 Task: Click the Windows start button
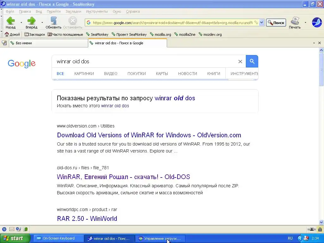click(15, 239)
